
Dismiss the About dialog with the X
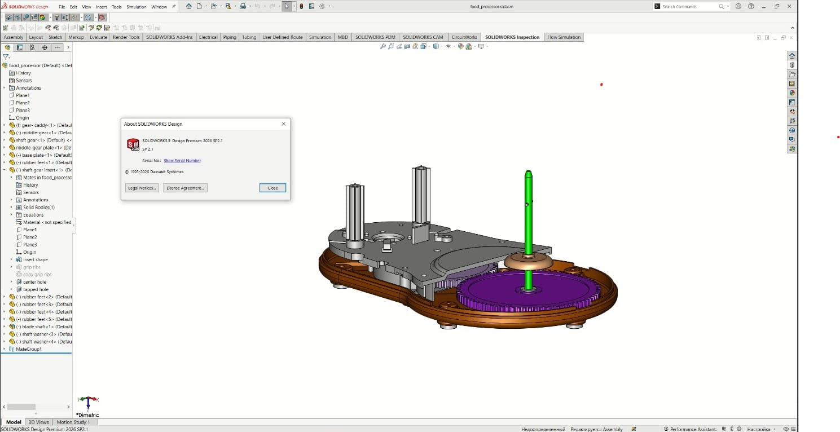point(284,124)
